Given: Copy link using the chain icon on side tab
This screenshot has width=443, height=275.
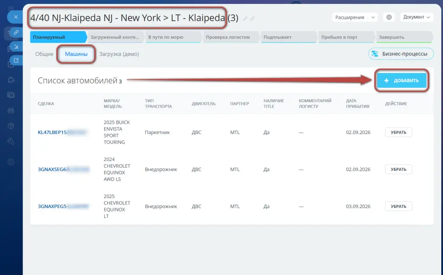Looking at the screenshot, I should pos(16,32).
